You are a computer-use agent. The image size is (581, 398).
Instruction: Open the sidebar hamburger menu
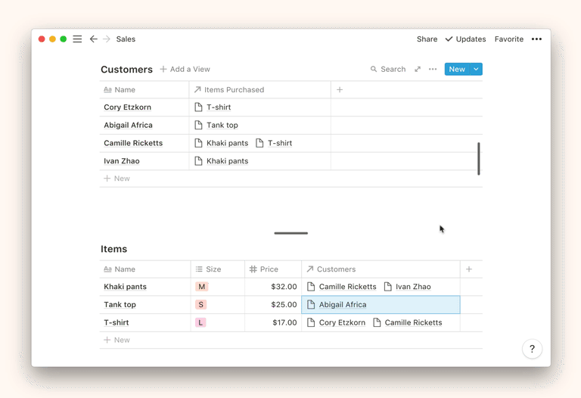pos(77,39)
